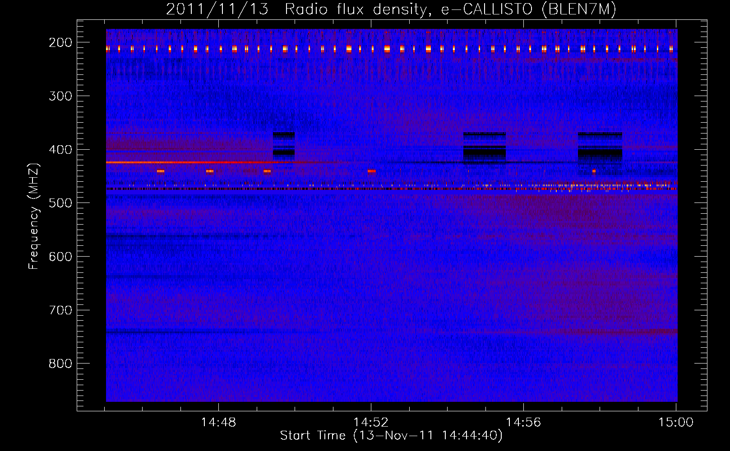The image size is (730, 451).
Task: Click the first dark block near 14:50
Action: coord(284,145)
